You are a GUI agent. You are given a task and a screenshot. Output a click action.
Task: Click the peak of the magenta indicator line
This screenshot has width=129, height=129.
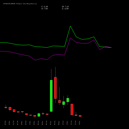(x=70, y=38)
